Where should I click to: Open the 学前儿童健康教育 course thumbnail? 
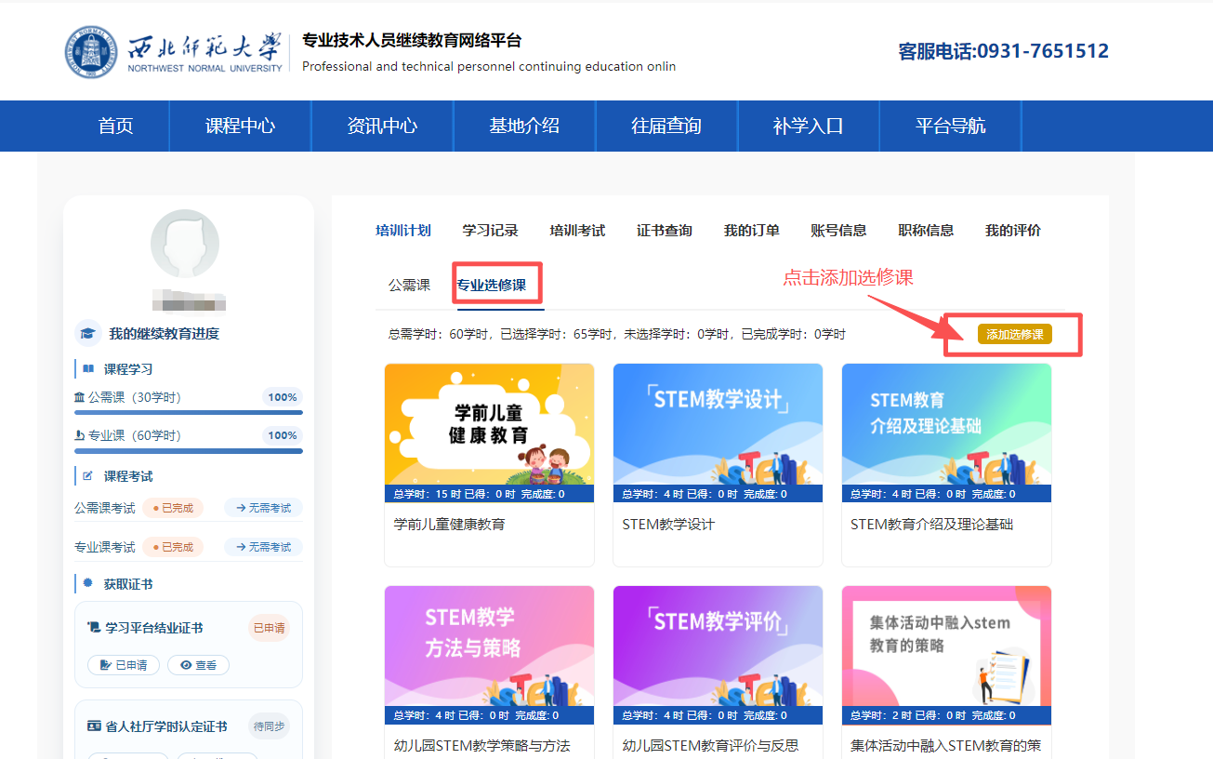point(489,433)
